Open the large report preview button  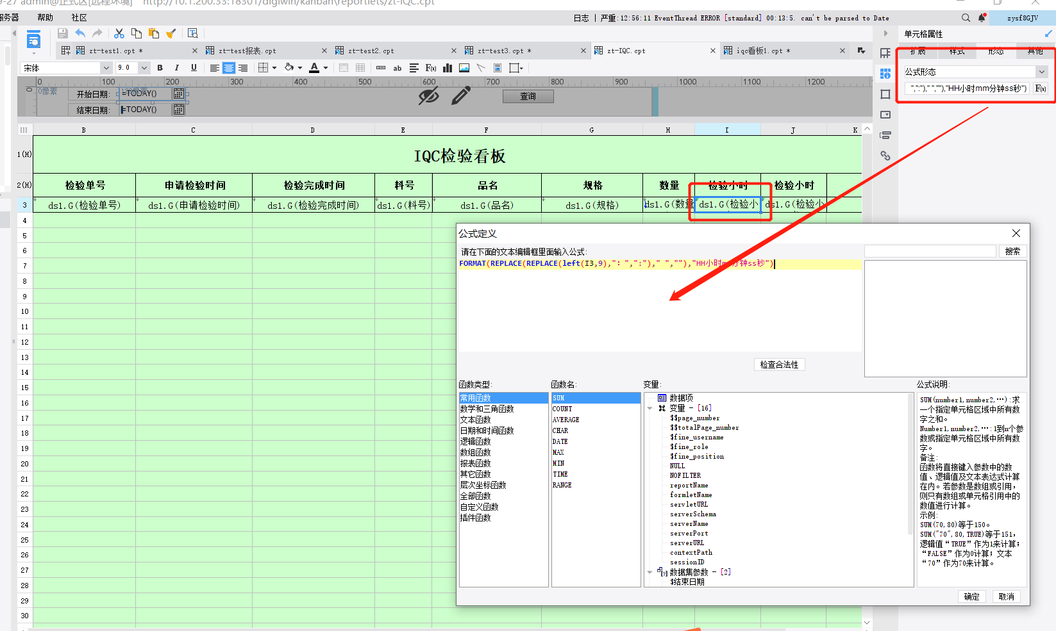pyautogui.click(x=34, y=40)
